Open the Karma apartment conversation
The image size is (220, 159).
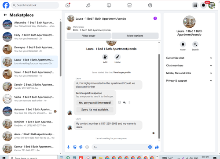(x=29, y=148)
